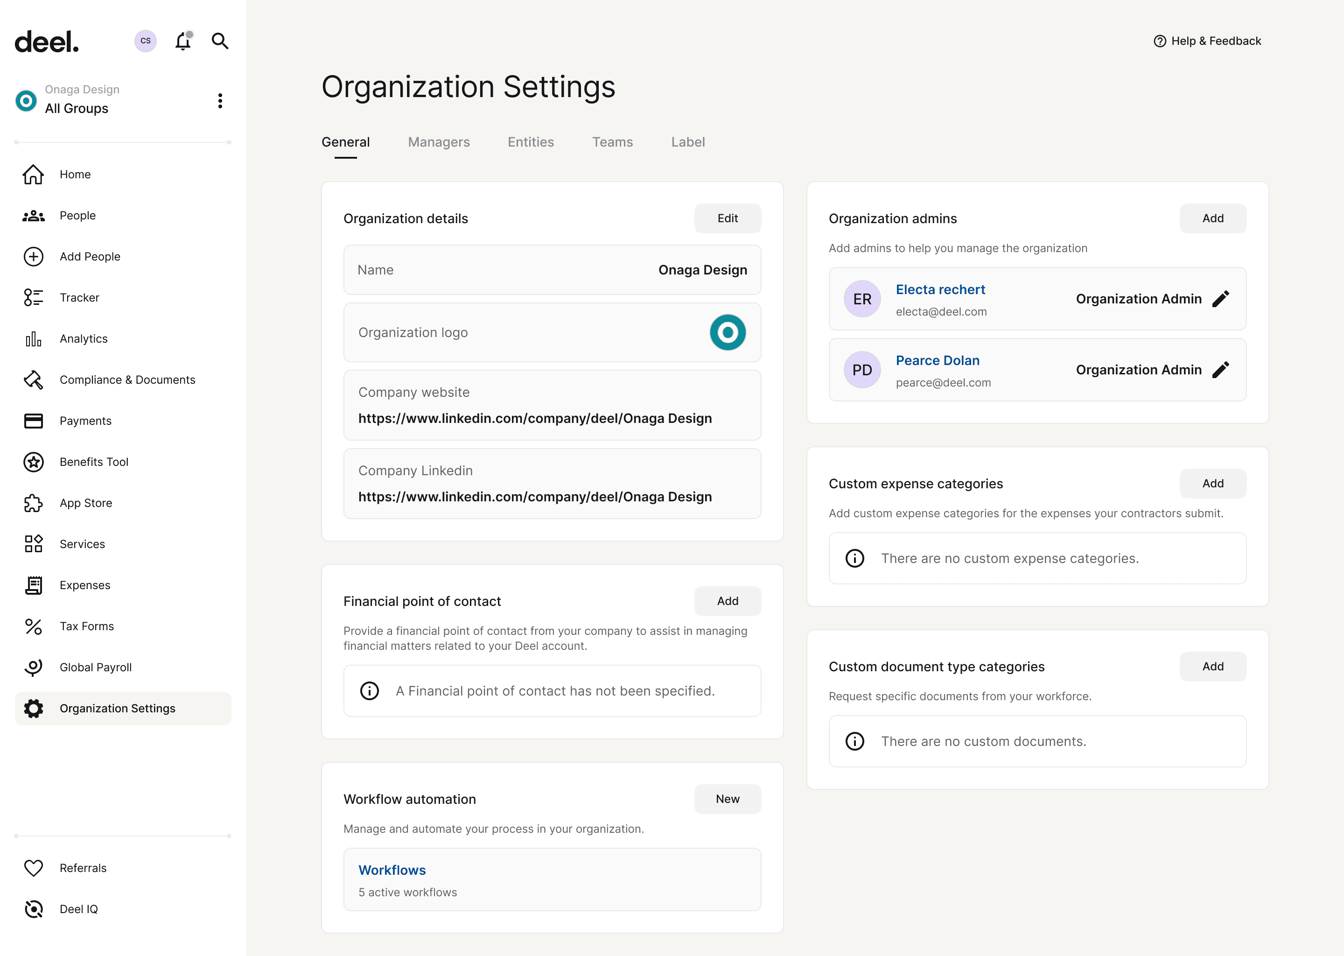Open the Onaga Design group options menu
The image size is (1344, 956).
(x=220, y=101)
